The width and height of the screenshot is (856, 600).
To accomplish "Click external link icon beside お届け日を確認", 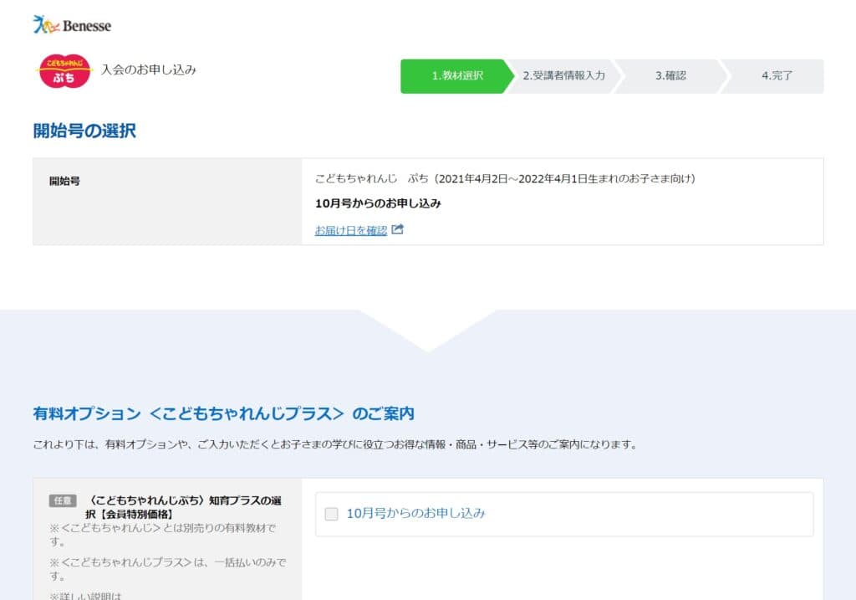I will click(x=398, y=229).
